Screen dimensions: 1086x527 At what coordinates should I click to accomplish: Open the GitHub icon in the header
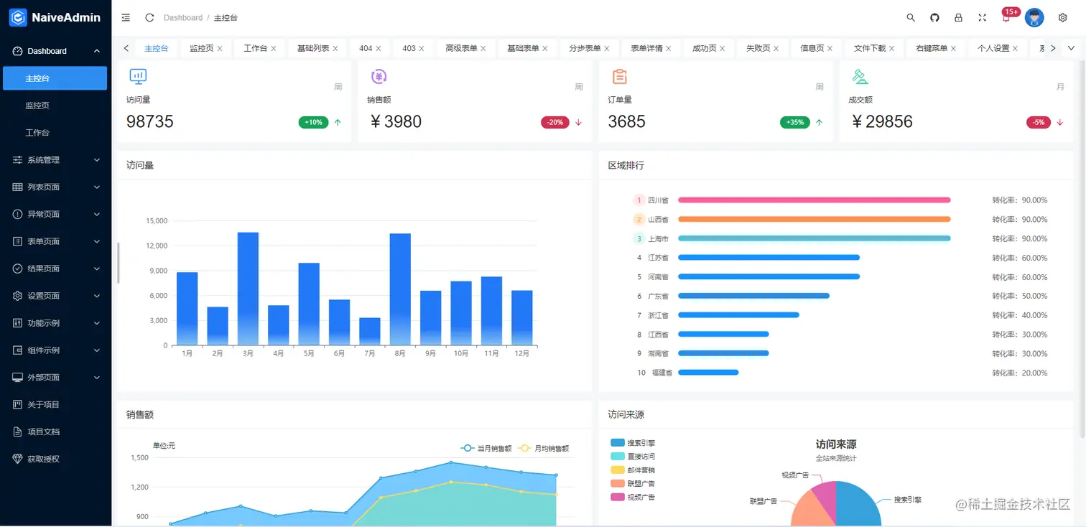tap(934, 17)
